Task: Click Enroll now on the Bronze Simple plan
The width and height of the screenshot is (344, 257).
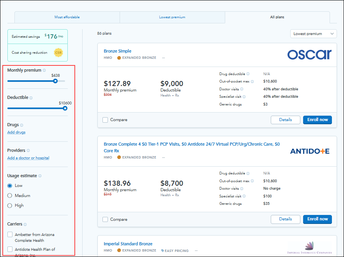Action: pos(318,120)
